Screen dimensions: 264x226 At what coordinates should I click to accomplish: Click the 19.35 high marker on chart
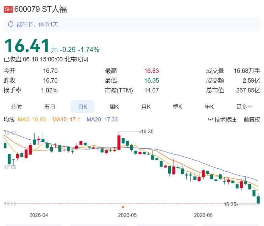[147, 132]
